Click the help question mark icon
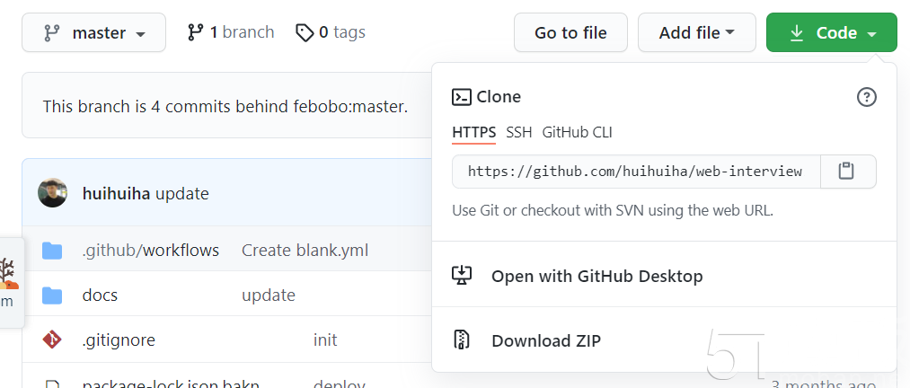 [867, 97]
